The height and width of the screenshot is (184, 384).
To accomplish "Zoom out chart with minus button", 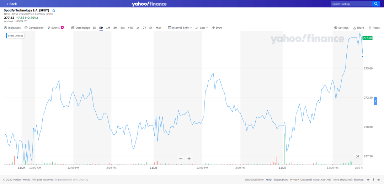I will click(x=181, y=159).
